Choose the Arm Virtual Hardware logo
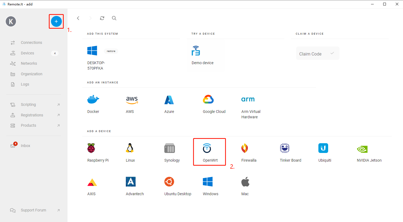Viewport: 403px width, 222px height. tap(248, 99)
